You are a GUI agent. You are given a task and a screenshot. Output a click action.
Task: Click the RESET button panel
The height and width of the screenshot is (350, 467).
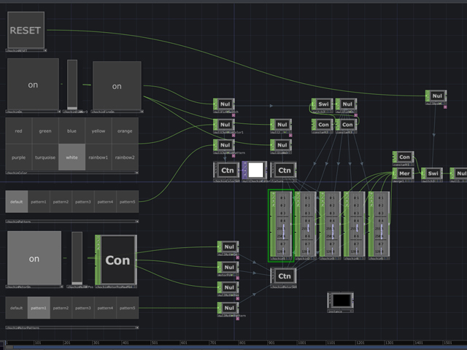tap(26, 30)
